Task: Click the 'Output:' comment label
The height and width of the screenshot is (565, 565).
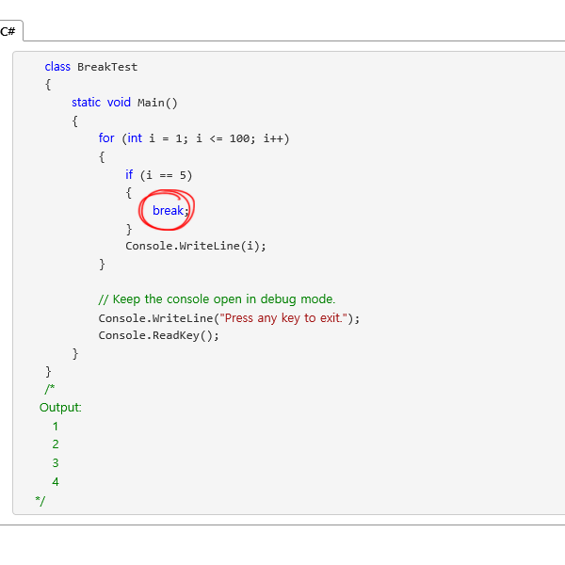Action: [60, 408]
